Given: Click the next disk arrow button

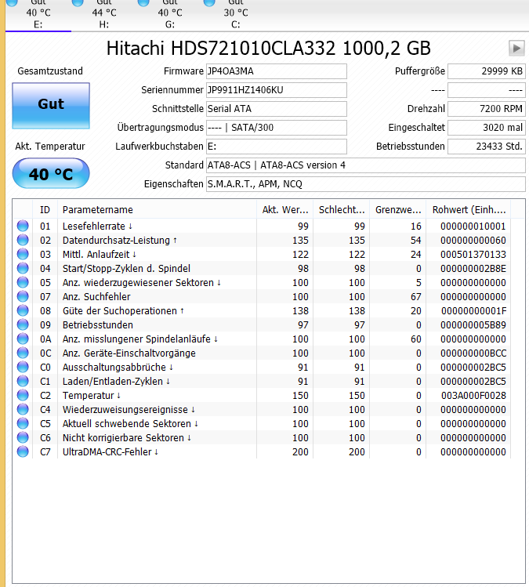Looking at the screenshot, I should point(516,49).
